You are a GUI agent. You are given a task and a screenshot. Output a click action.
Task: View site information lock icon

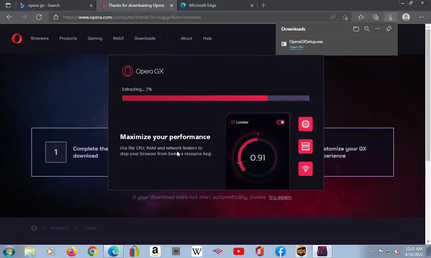click(x=56, y=17)
